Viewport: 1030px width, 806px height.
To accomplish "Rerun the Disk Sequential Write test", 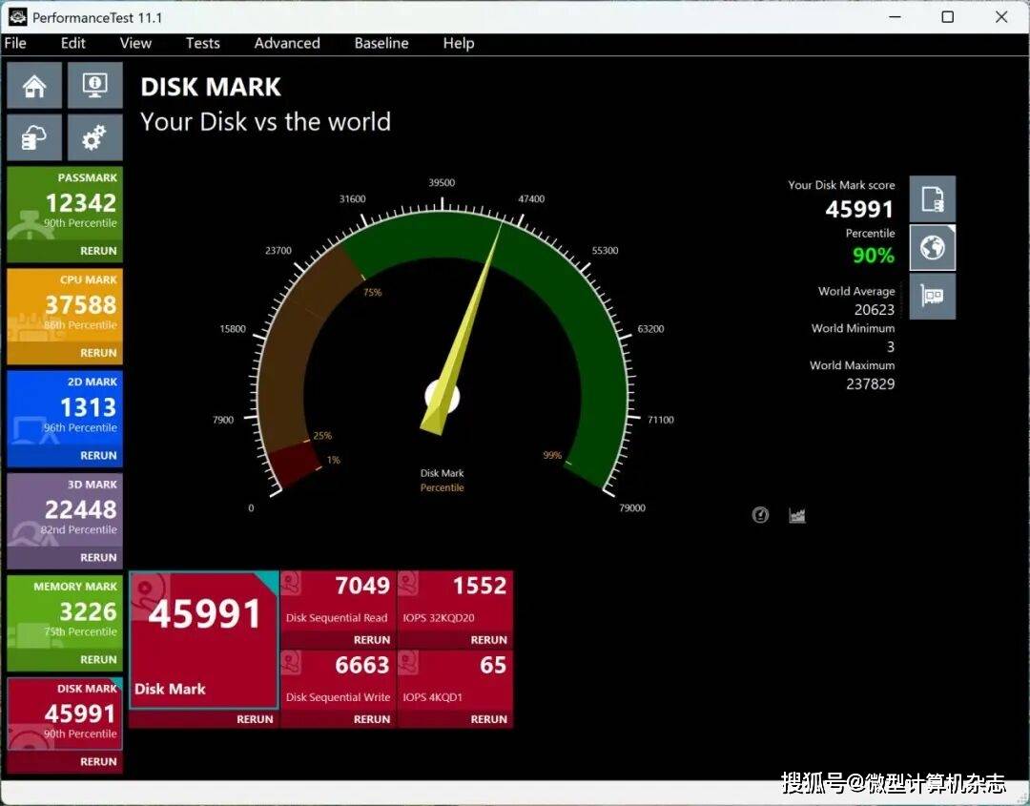I will coord(372,719).
